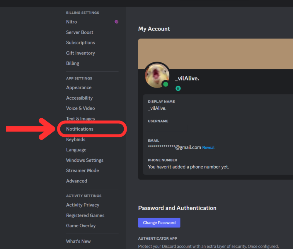Click the _vilAlive profile avatar
This screenshot has width=293, height=249.
coord(157,75)
